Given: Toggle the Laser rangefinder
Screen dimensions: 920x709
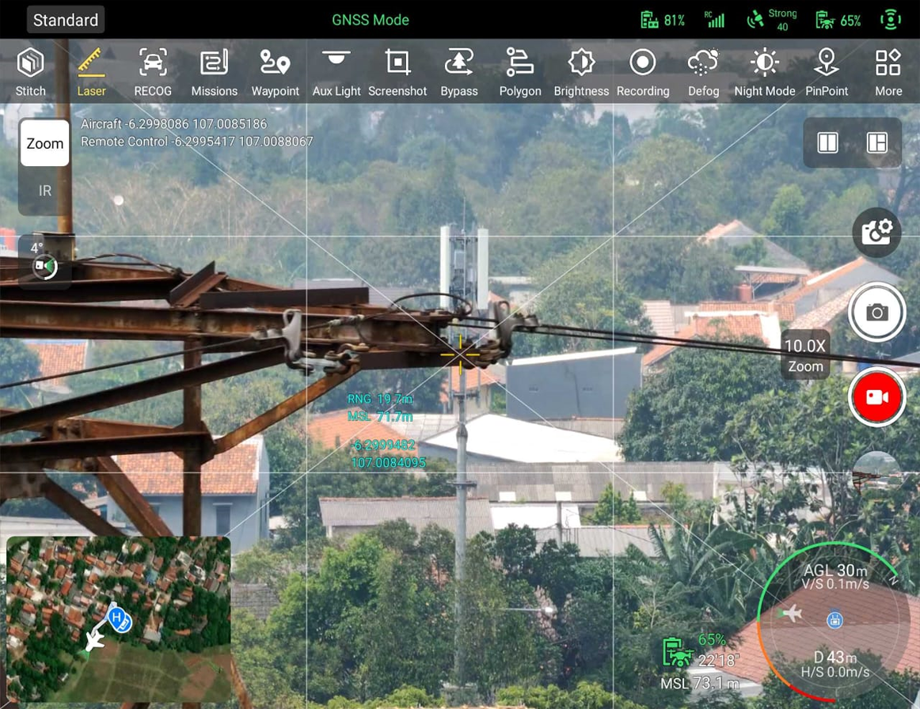Looking at the screenshot, I should [91, 71].
